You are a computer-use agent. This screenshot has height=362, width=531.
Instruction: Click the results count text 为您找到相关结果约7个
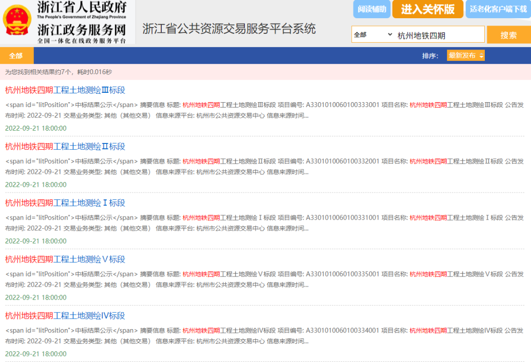pyautogui.click(x=39, y=72)
